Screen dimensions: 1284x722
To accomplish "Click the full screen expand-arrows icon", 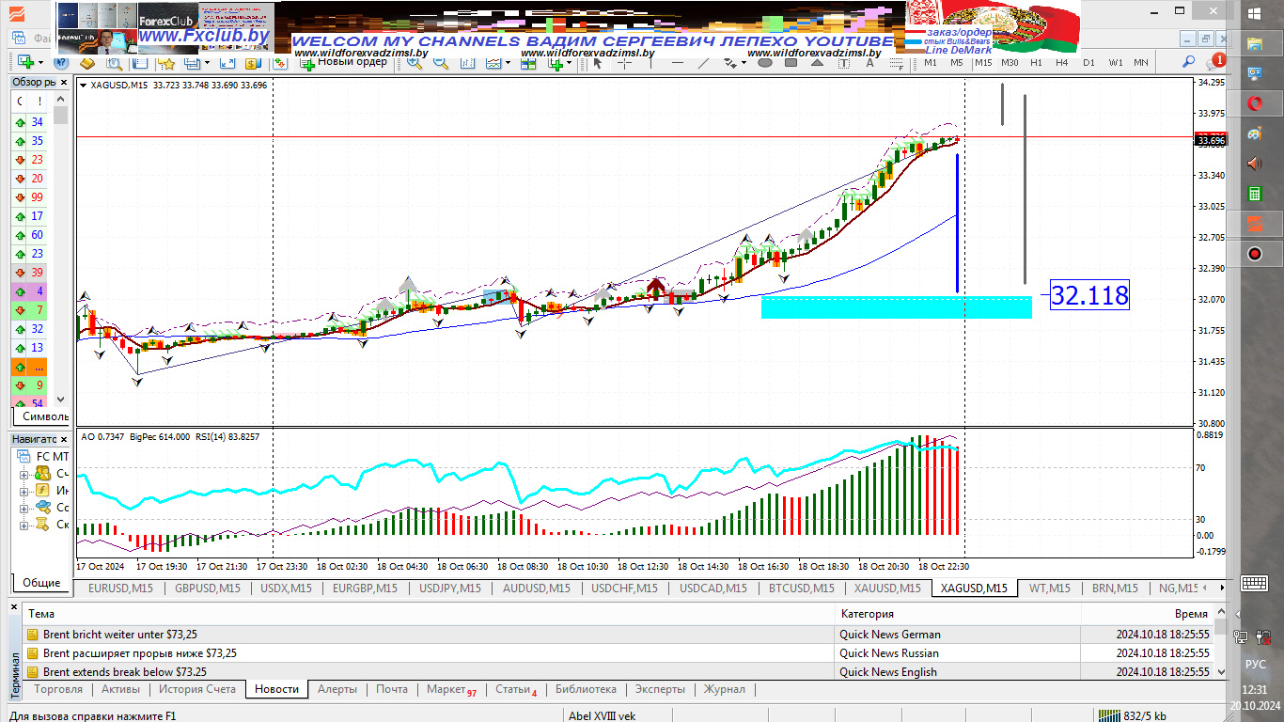I will pyautogui.click(x=227, y=63).
